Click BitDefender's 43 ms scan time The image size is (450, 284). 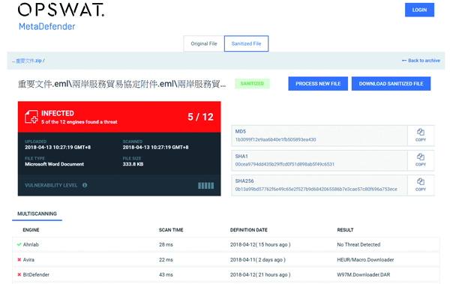tap(166, 274)
